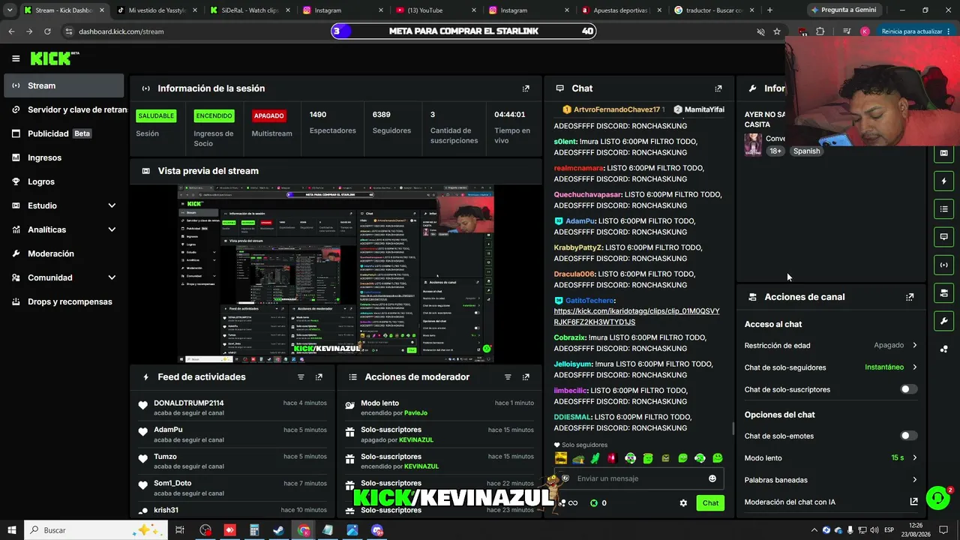Open the emoji picker in the chat box
This screenshot has height=540, width=960.
click(712, 478)
